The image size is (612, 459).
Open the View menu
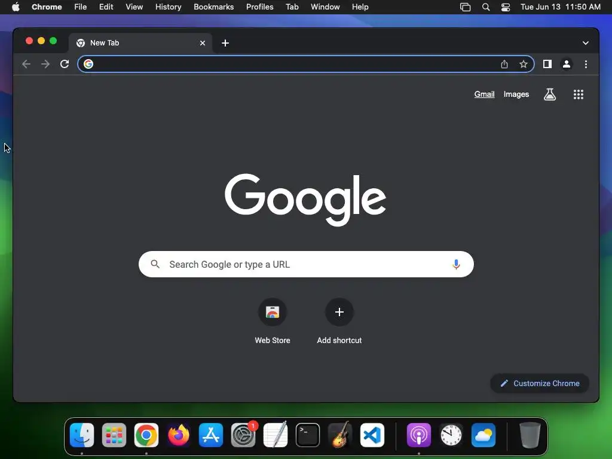134,7
